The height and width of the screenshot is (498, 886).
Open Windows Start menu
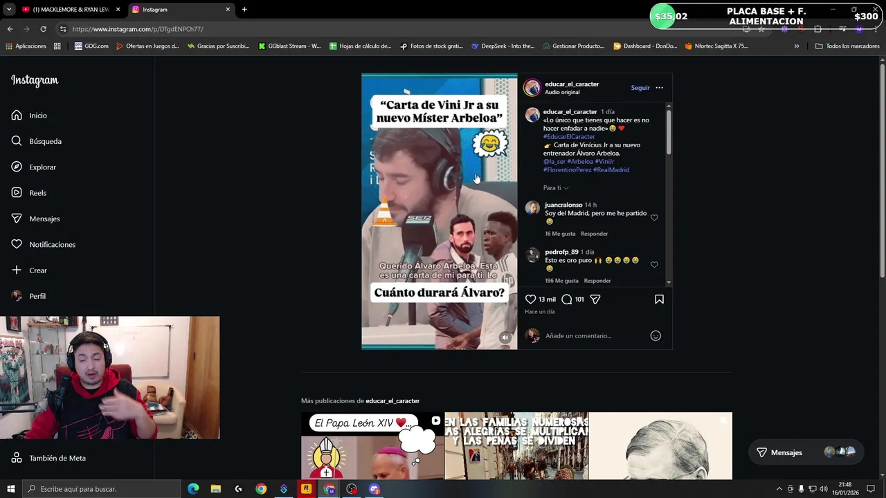point(10,489)
